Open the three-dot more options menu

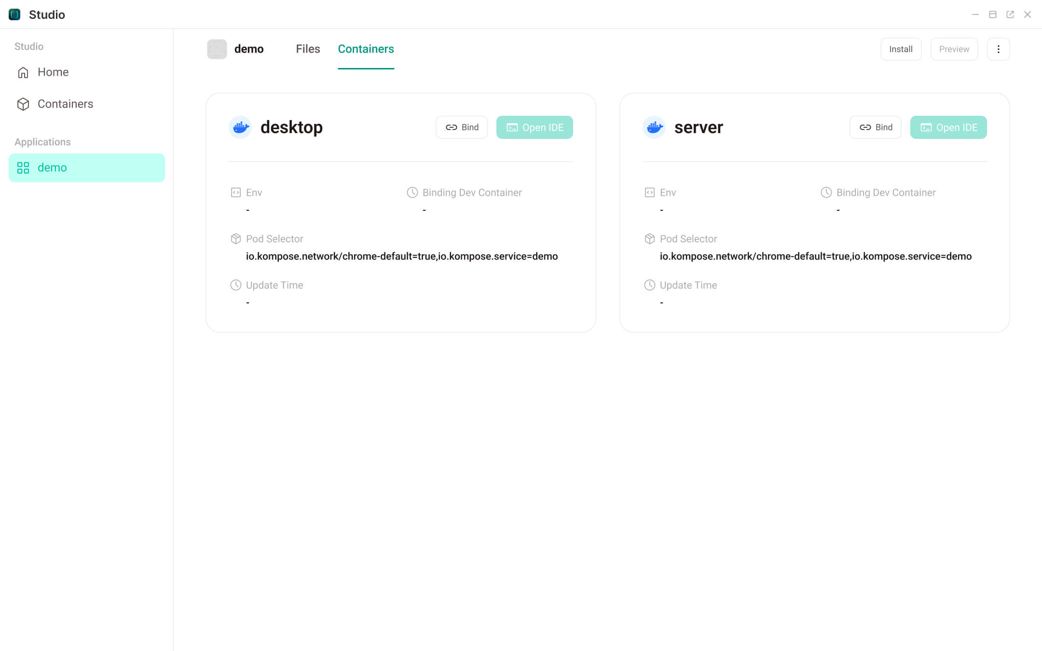(x=998, y=49)
